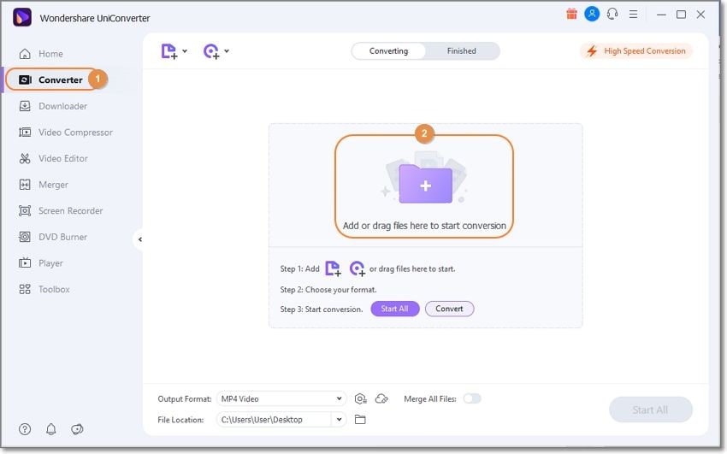The image size is (727, 454).
Task: Click 'Add or drag files here' text
Action: 424,226
